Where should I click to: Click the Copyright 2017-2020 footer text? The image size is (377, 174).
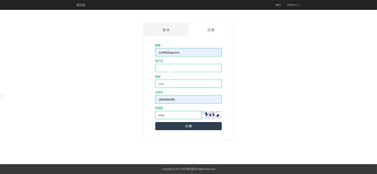(x=188, y=169)
